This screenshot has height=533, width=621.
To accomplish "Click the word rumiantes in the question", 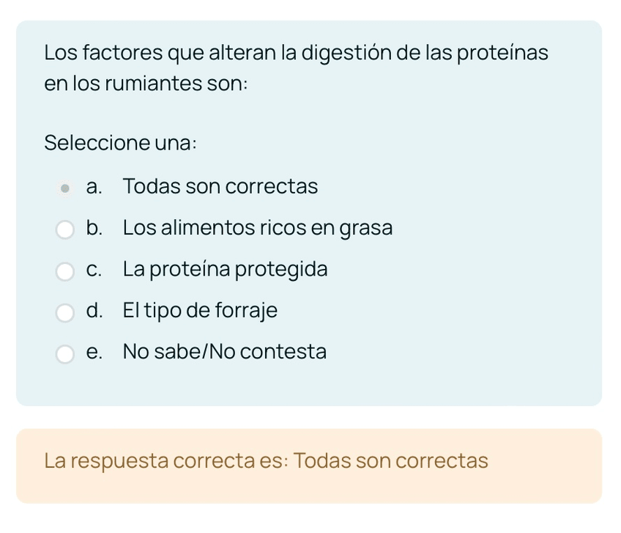I will 152,84.
